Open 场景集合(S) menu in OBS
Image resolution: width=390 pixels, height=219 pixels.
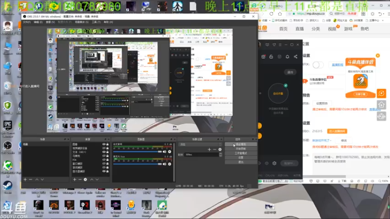click(x=81, y=22)
